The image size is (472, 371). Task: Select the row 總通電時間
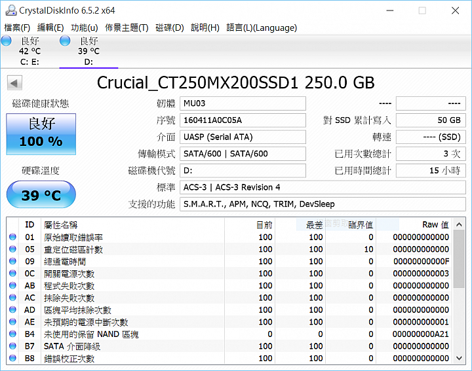pos(229,261)
